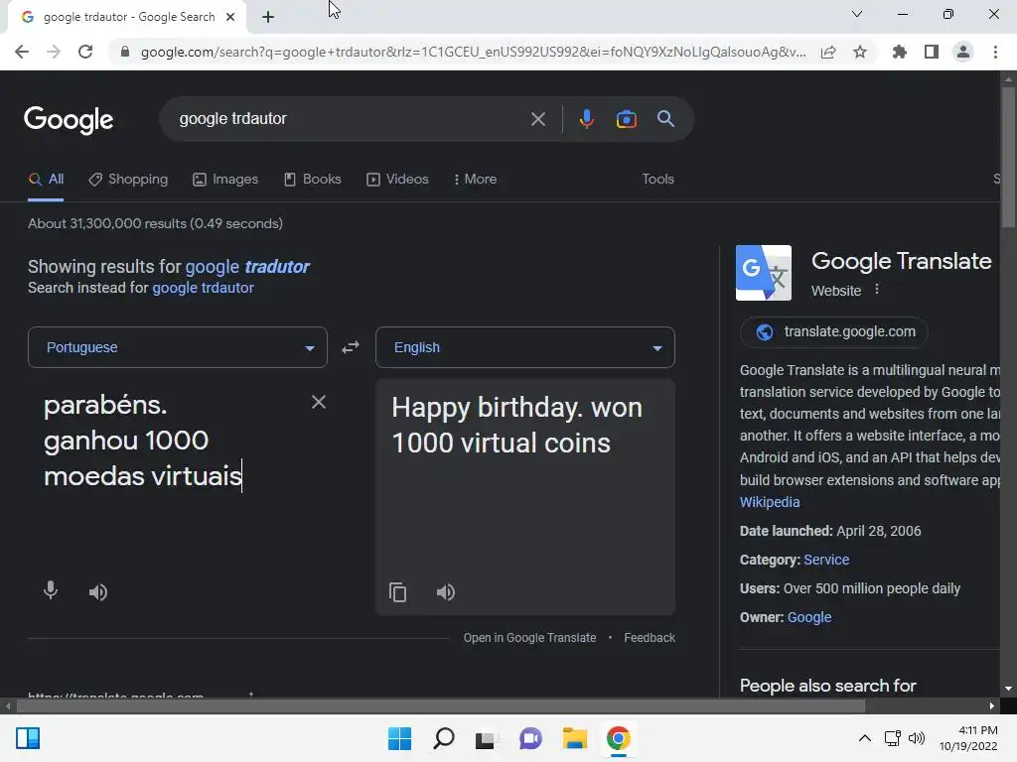Image resolution: width=1017 pixels, height=762 pixels.
Task: Follow the Service category link
Action: tap(826, 560)
